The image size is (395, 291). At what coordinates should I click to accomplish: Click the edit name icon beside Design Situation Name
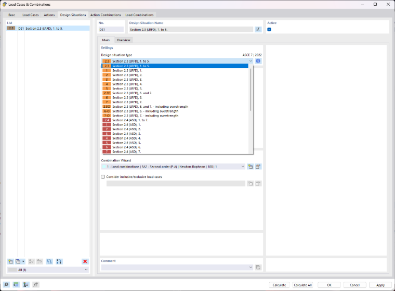click(258, 30)
